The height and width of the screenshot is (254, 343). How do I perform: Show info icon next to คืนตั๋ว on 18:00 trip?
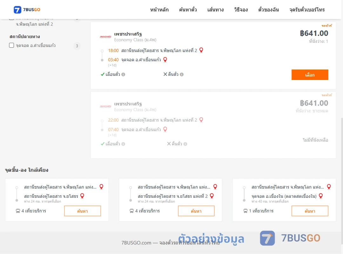click(x=182, y=75)
